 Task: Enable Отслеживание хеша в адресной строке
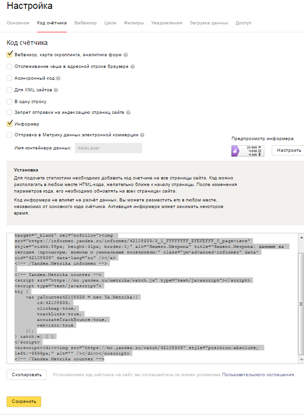9,67
